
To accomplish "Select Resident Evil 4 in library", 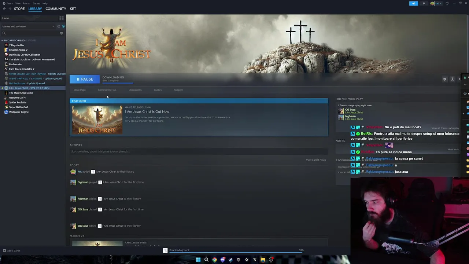I will pos(17,98).
